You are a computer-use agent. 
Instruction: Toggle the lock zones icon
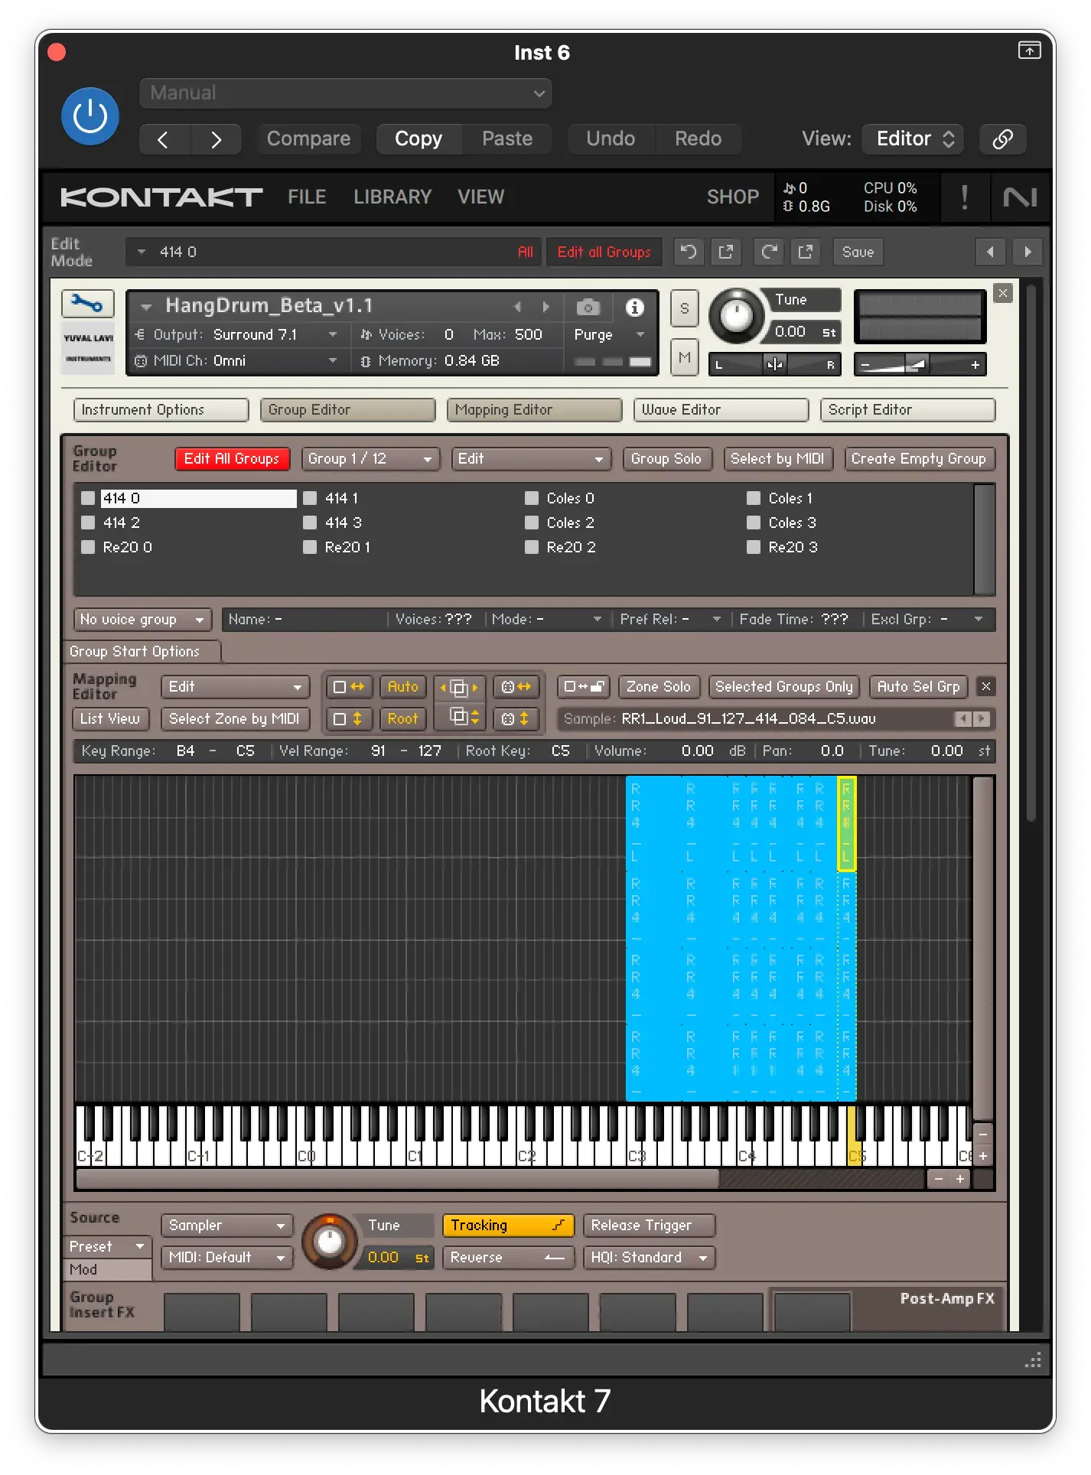point(584,687)
